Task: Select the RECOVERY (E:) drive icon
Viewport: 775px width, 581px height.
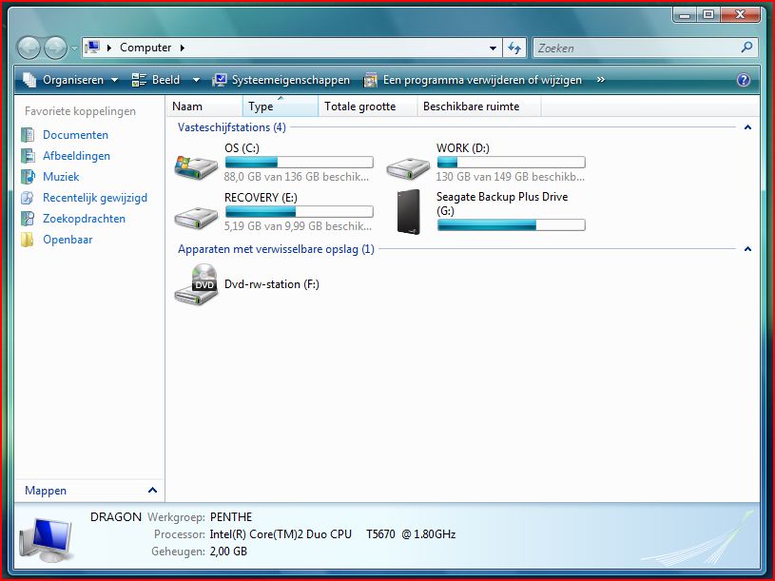Action: [196, 218]
